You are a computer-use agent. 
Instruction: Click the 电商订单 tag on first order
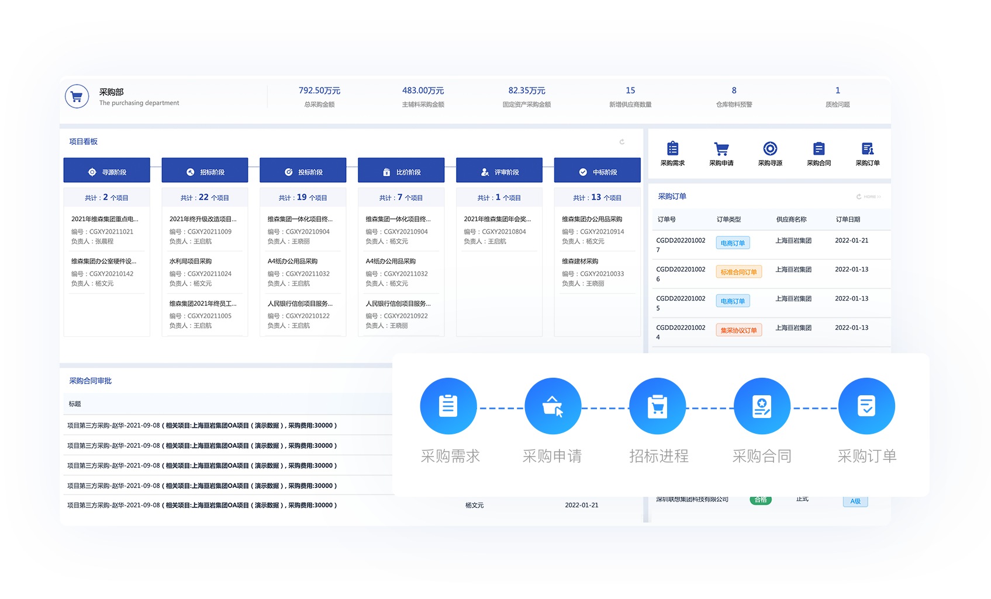[733, 243]
